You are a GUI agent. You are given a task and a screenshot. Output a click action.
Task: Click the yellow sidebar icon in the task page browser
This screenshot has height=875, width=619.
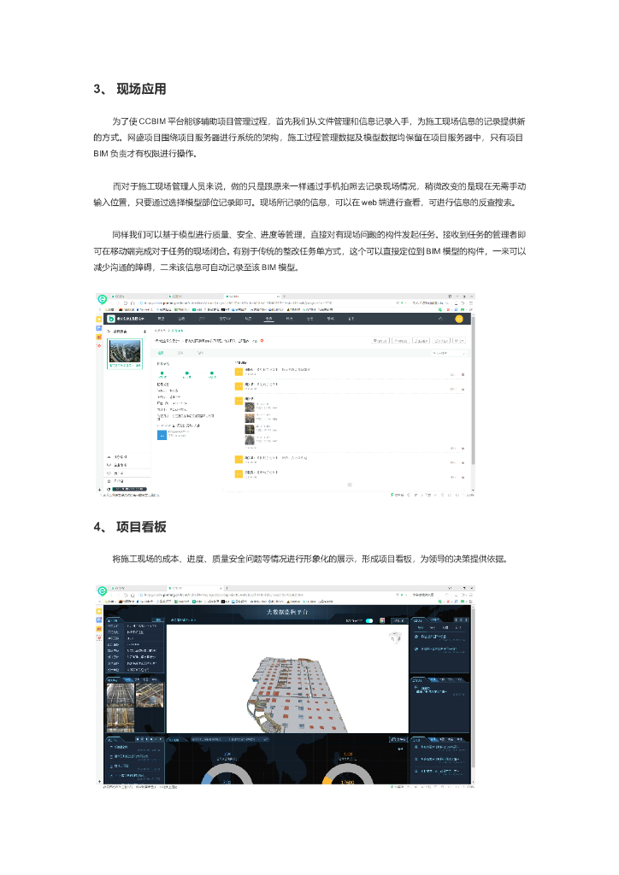point(99,320)
